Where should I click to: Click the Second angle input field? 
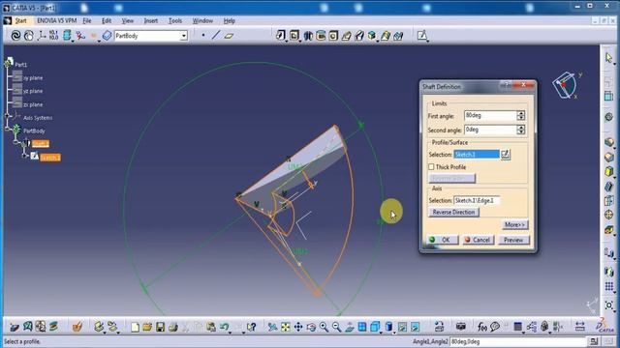490,130
